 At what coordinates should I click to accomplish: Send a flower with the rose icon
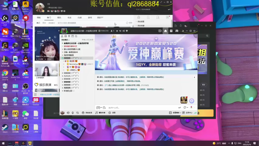click(191, 107)
